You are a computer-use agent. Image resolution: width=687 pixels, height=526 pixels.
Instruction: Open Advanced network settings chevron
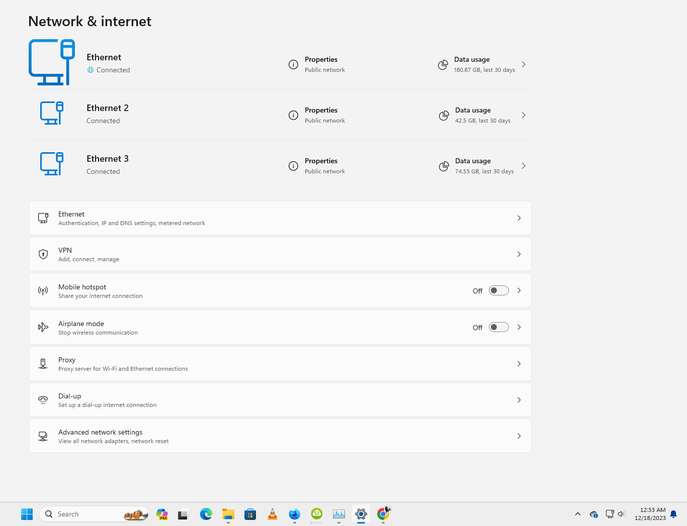519,436
